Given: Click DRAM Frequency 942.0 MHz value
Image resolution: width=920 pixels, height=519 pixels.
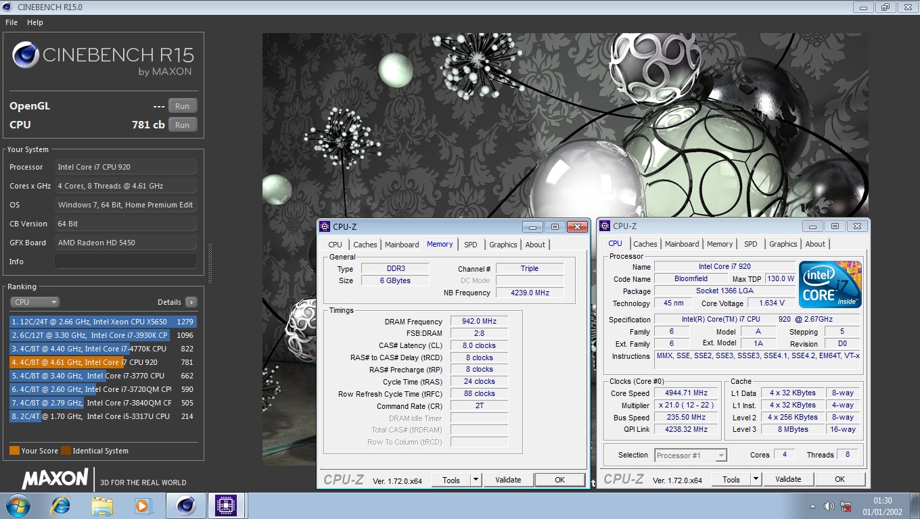Looking at the screenshot, I should click(x=479, y=322).
